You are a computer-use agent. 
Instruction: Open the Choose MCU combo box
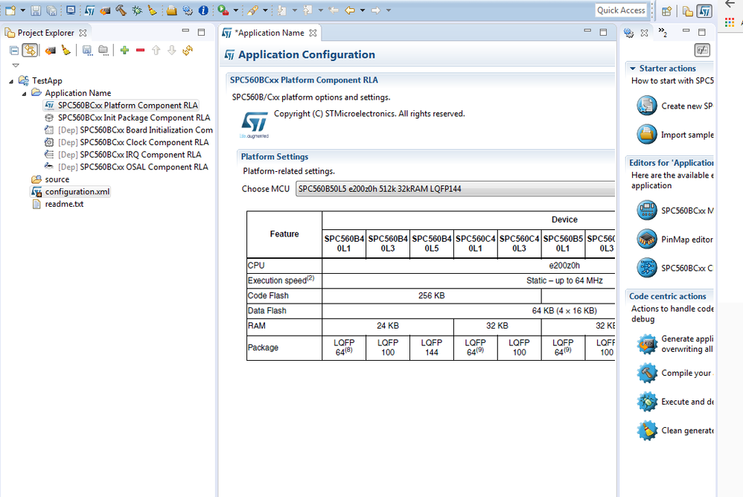455,189
